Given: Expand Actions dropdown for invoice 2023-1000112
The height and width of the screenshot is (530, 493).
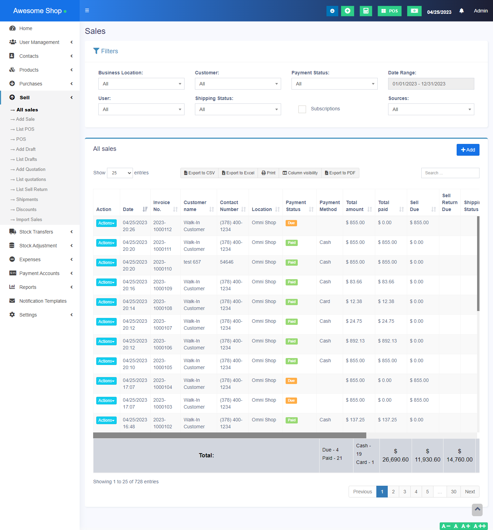Looking at the screenshot, I should coord(106,223).
